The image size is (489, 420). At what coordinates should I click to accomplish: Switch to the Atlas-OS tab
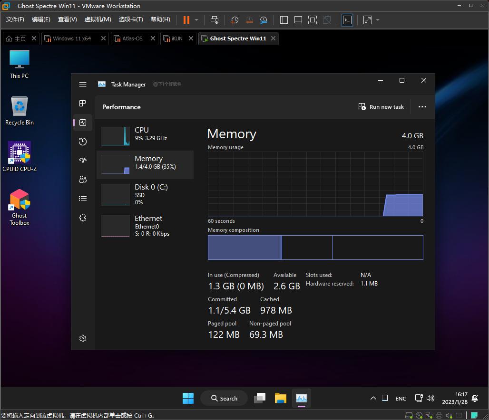(x=133, y=38)
